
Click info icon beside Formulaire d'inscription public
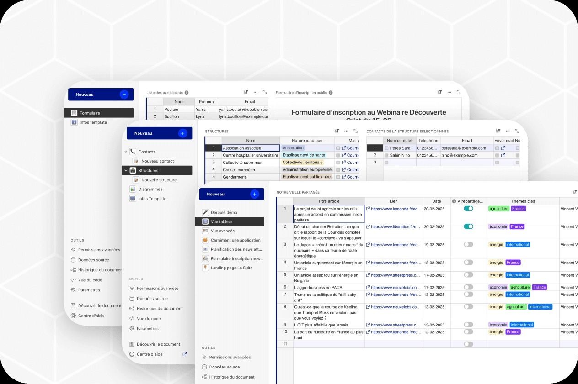pyautogui.click(x=331, y=92)
